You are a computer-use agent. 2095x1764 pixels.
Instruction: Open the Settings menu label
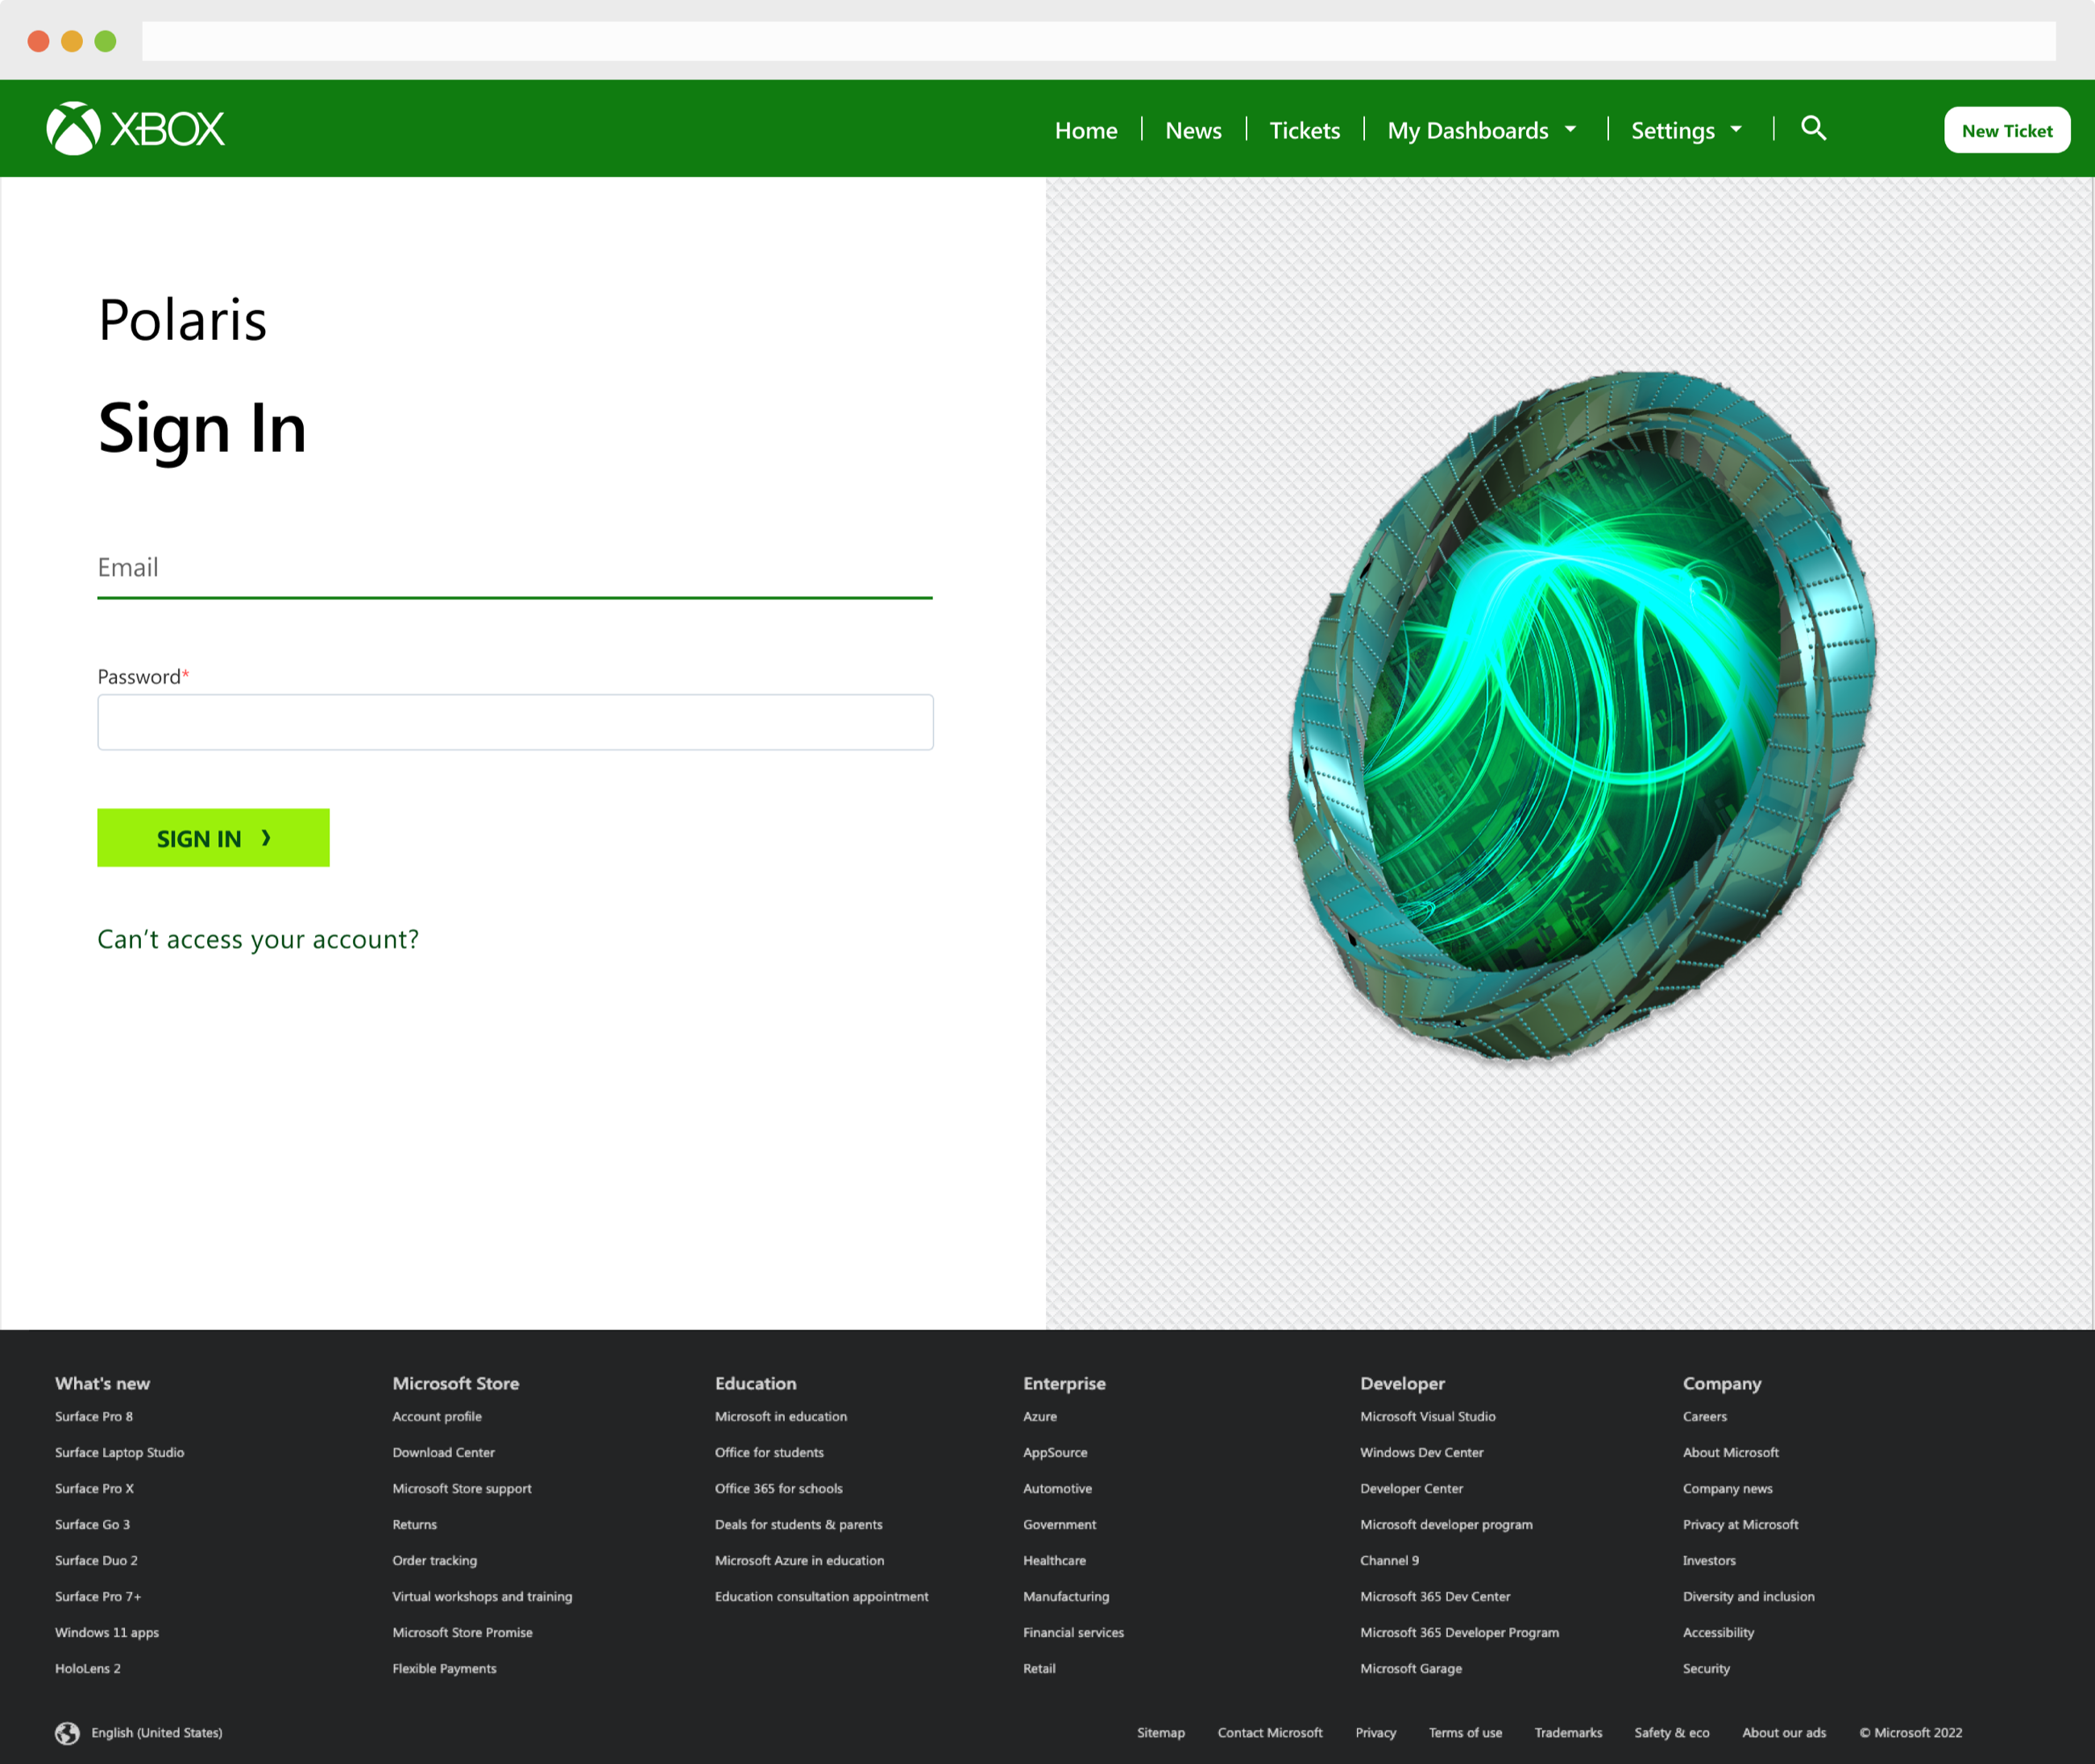pos(1673,130)
